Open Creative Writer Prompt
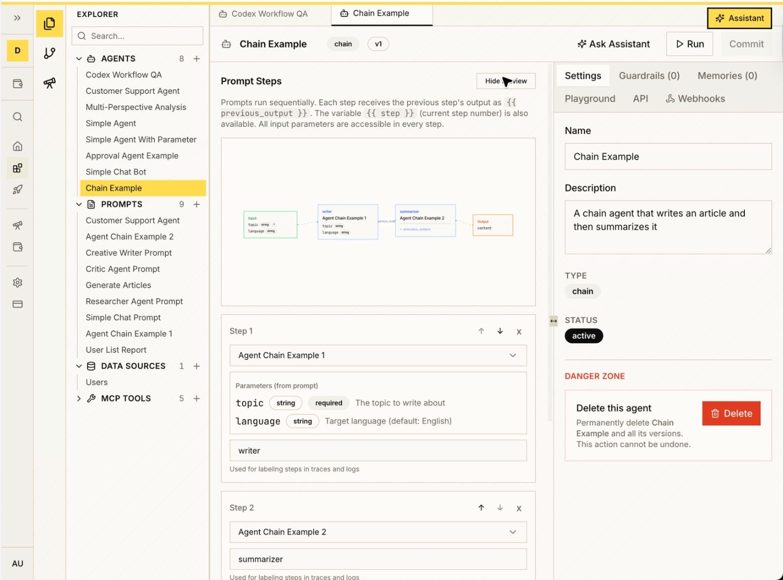 coord(129,252)
